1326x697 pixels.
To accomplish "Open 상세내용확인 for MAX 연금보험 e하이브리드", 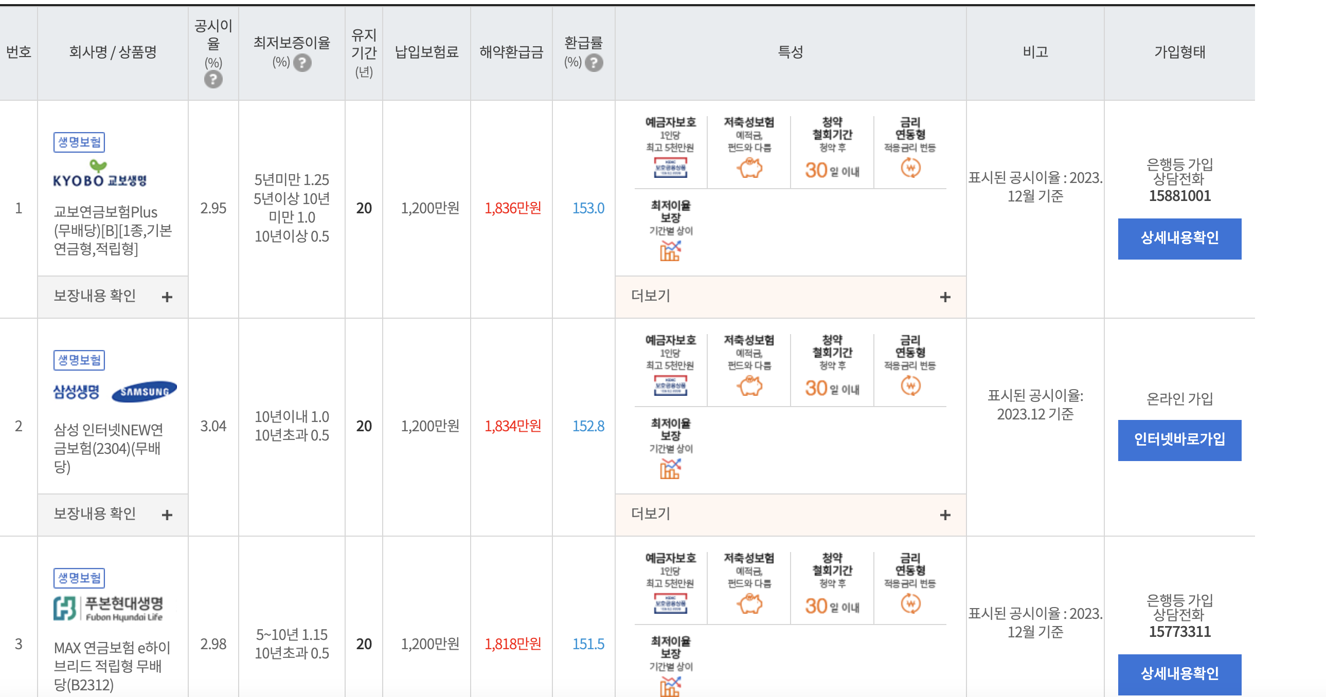I will pyautogui.click(x=1179, y=675).
